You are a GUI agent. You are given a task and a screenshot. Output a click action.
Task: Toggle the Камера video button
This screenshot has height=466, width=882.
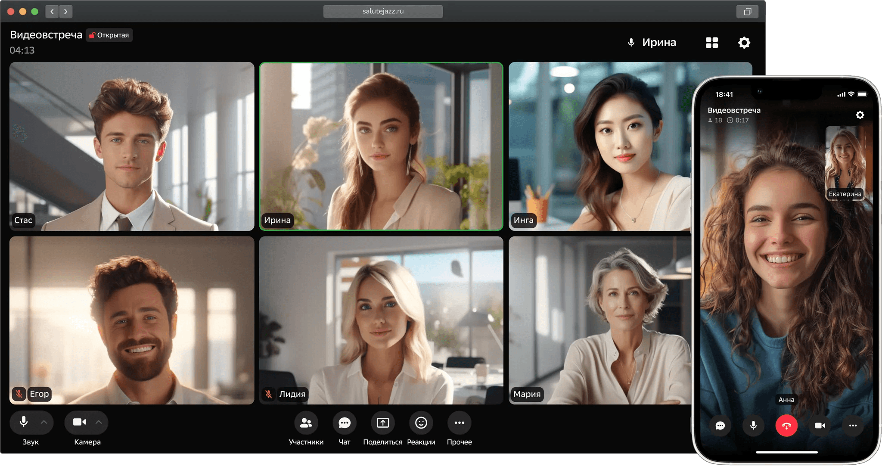(79, 422)
